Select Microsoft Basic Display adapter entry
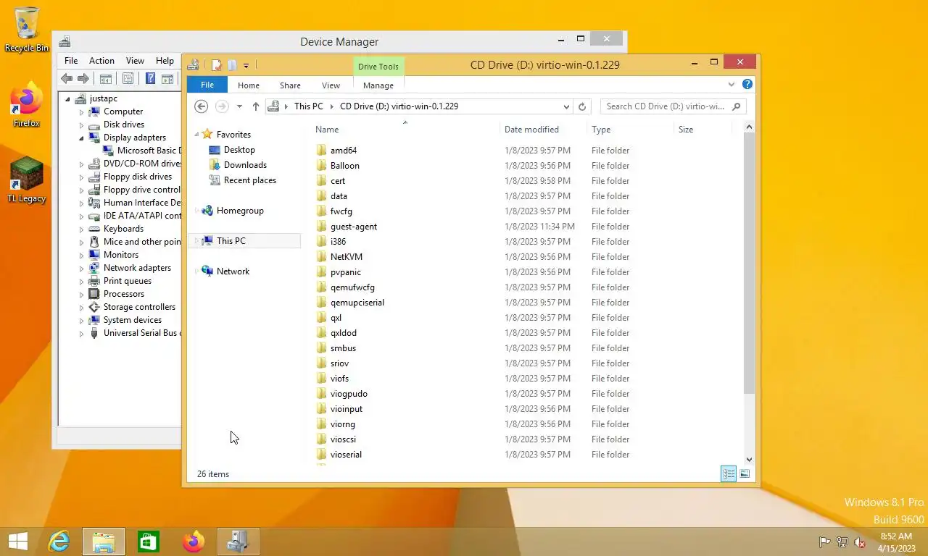This screenshot has width=928, height=556. pyautogui.click(x=141, y=151)
